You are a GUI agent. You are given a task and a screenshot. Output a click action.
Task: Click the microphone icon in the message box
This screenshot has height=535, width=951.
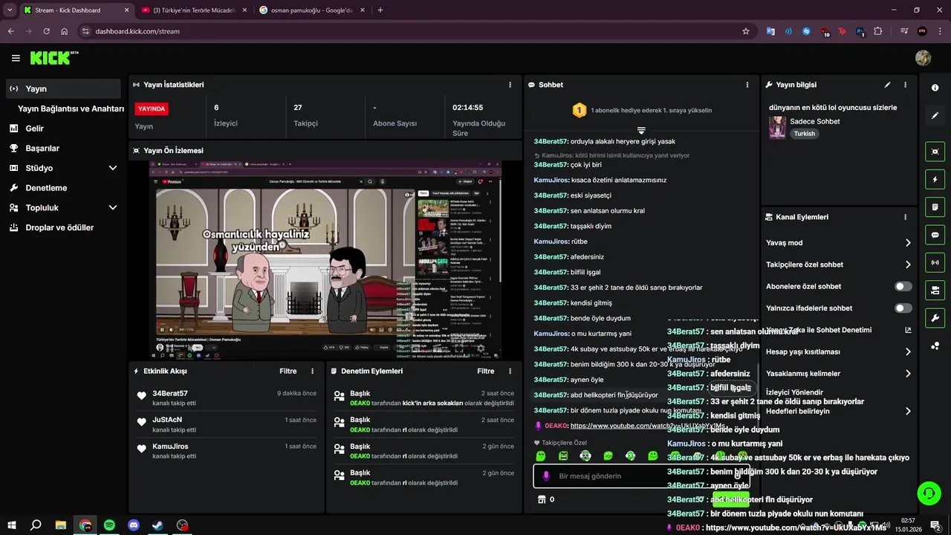[x=546, y=476]
